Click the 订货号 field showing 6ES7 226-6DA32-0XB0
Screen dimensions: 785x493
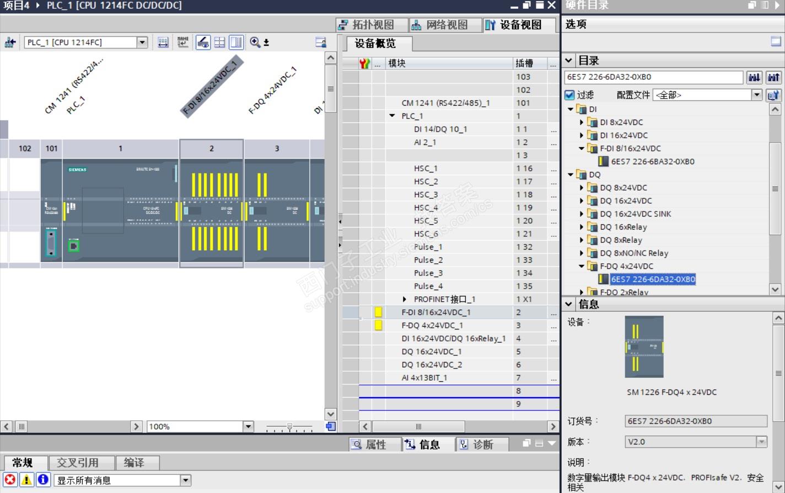[696, 421]
